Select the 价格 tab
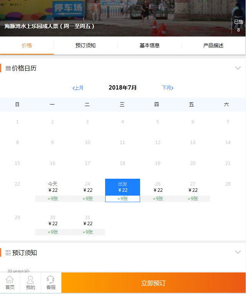Screen dimensions: 246x294 click(27, 45)
